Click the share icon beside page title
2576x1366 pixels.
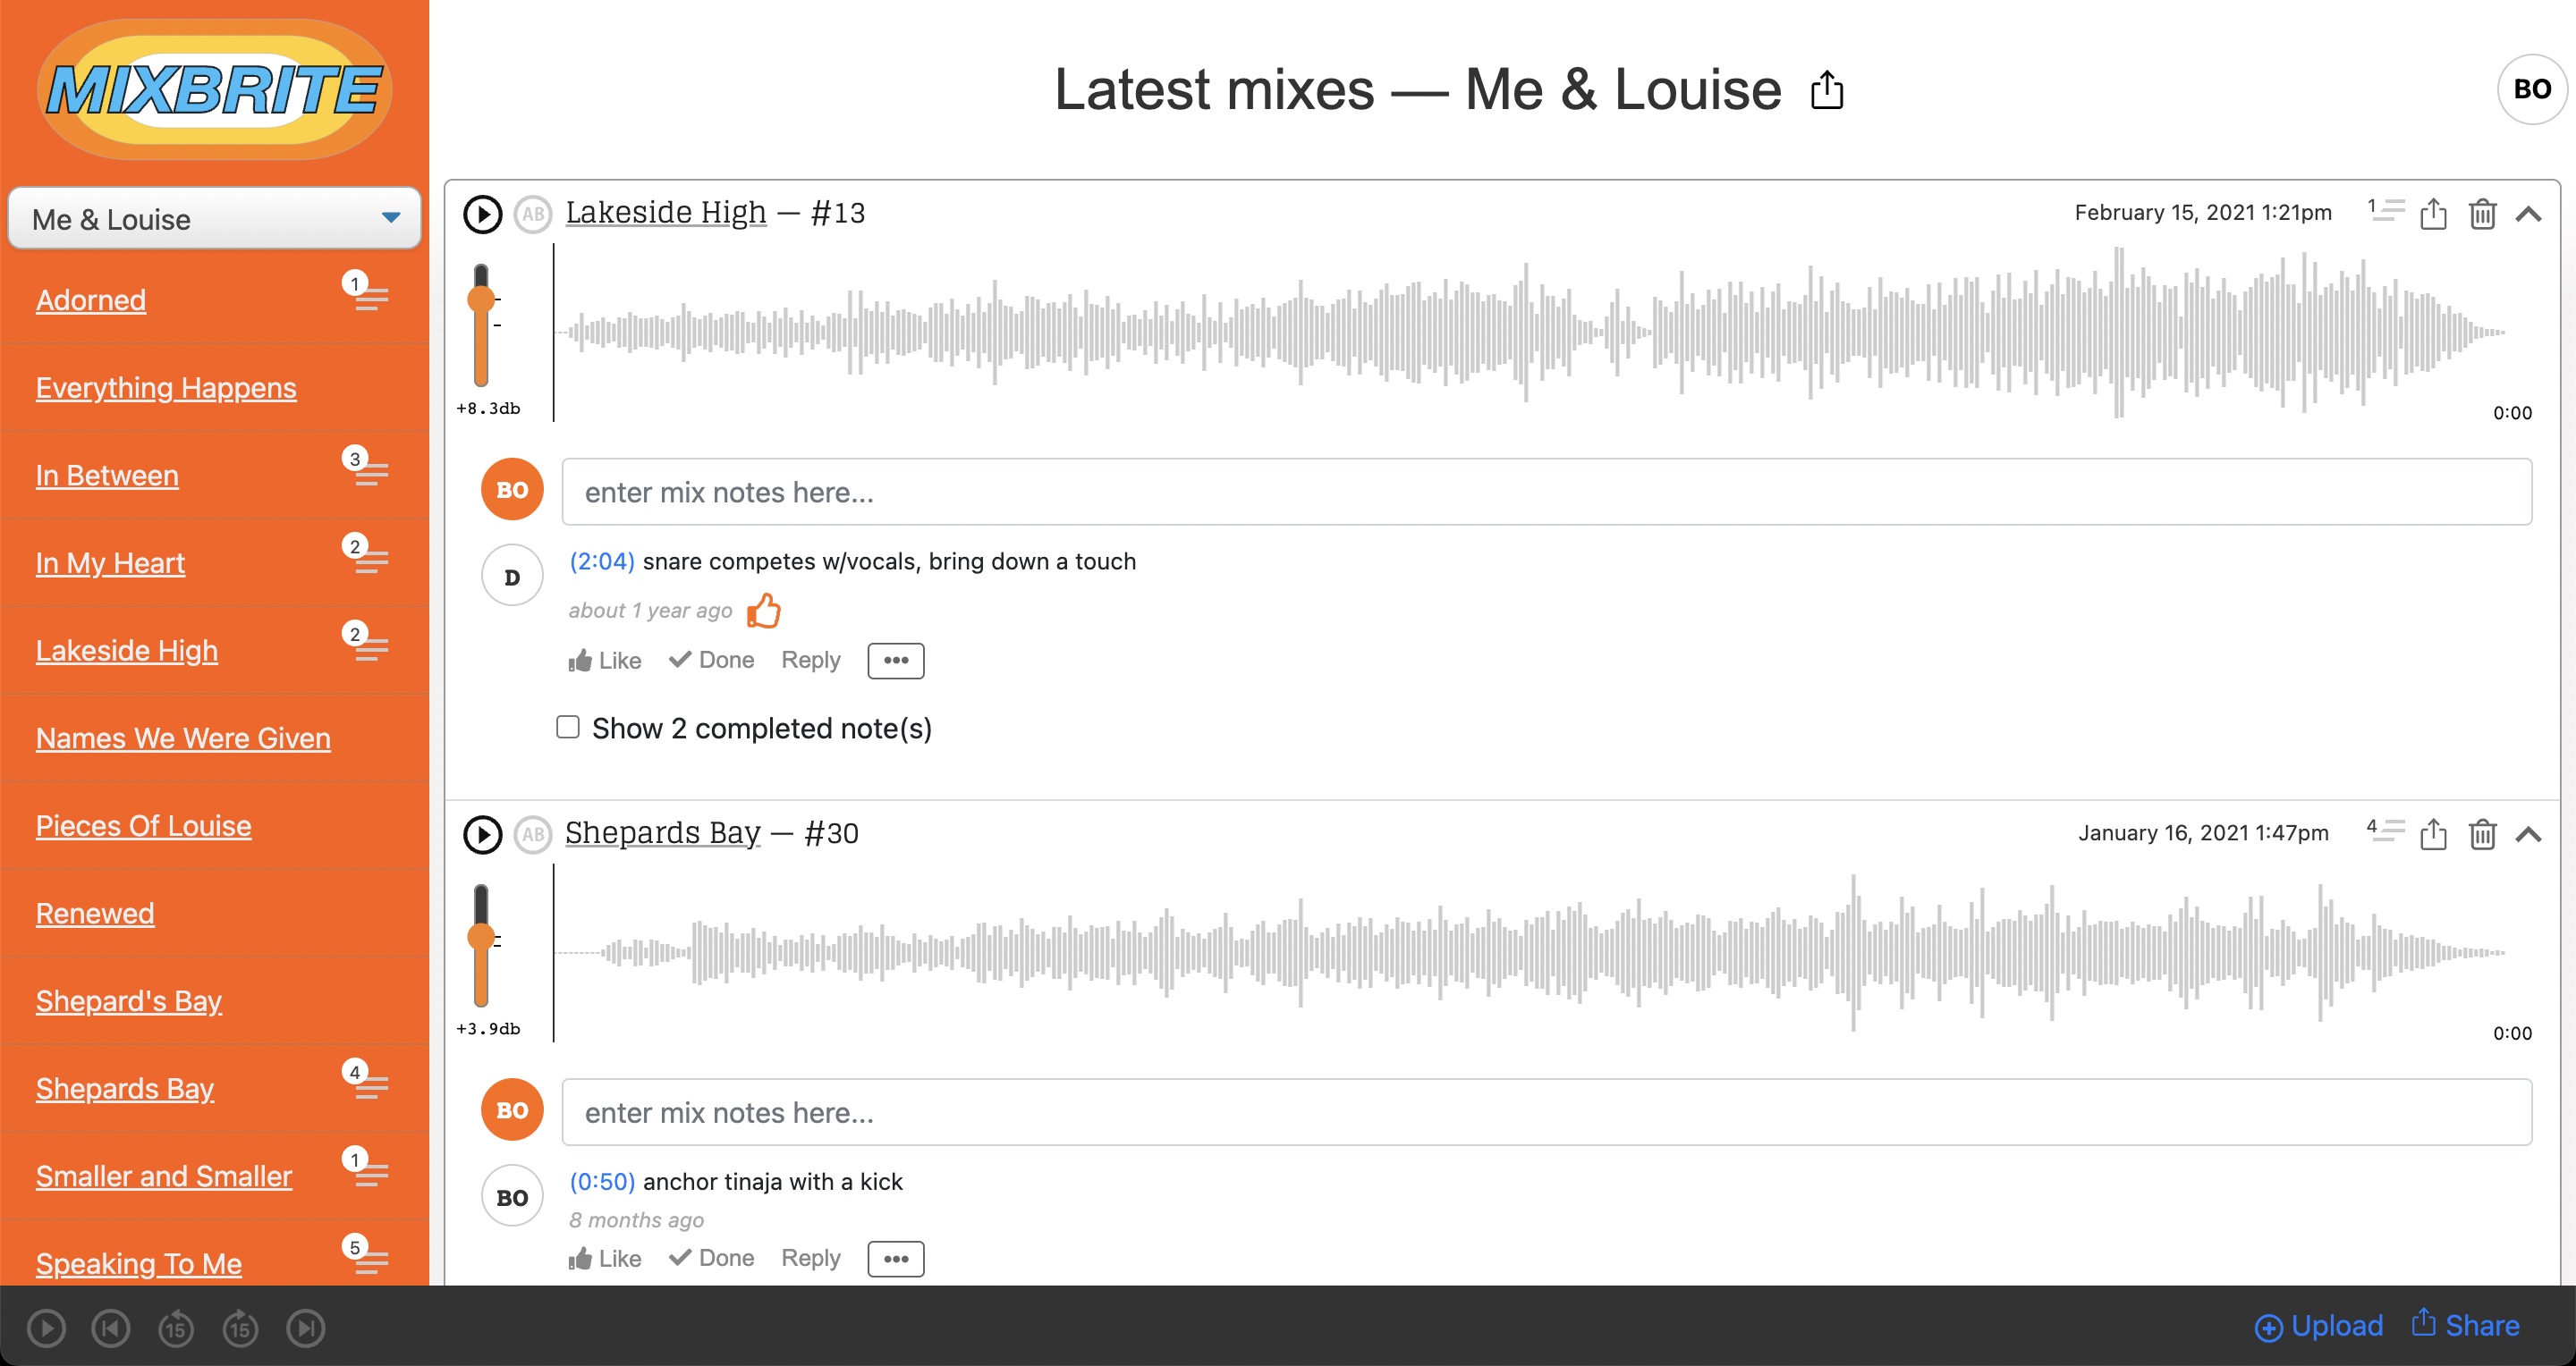pos(1826,90)
